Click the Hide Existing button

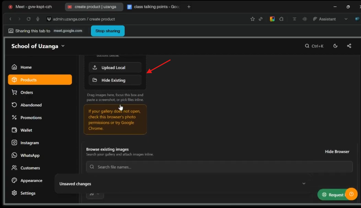(115, 80)
